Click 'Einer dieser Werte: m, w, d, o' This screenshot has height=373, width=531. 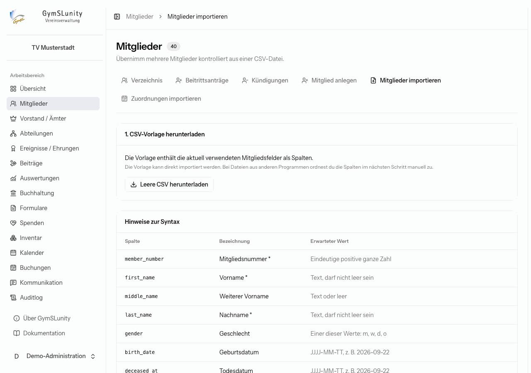point(348,334)
